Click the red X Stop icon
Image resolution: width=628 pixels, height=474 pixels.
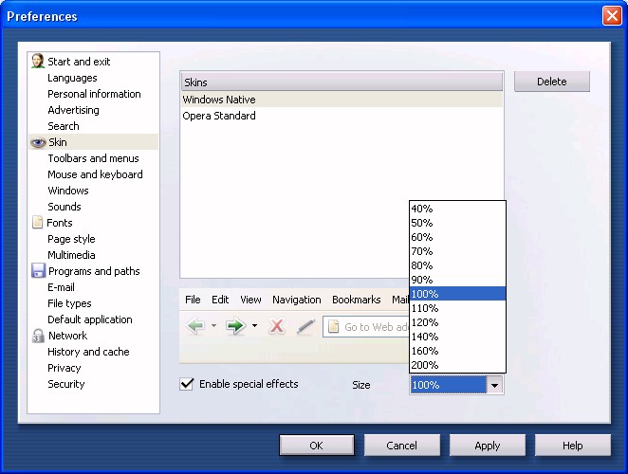277,326
